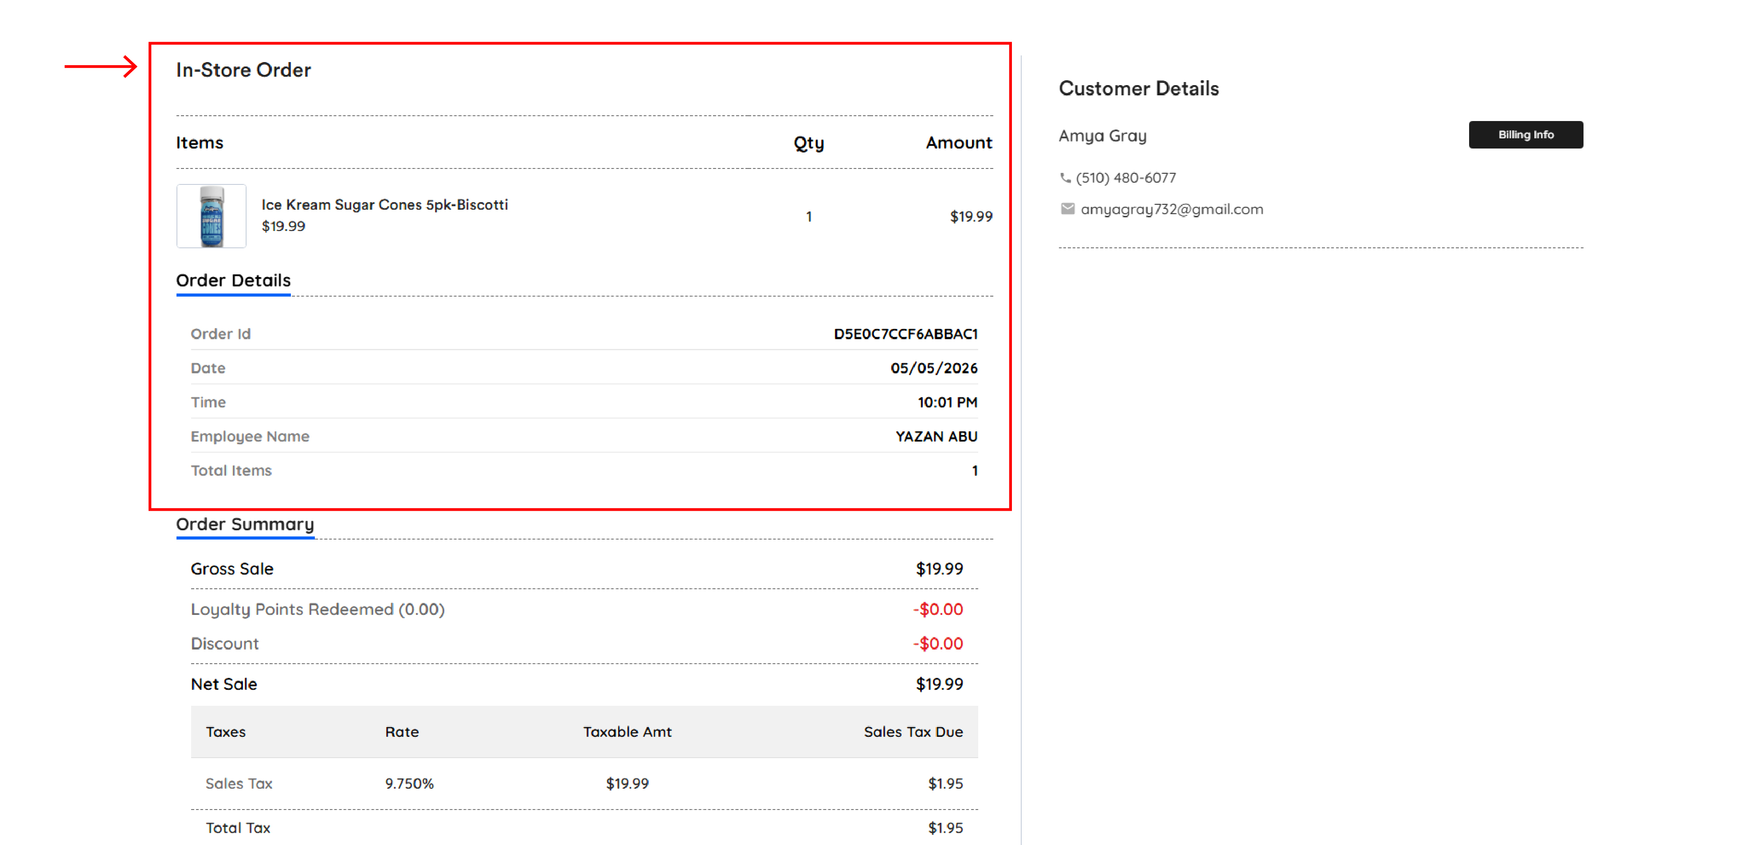Click the Sales Tax rate 9.750%
Screen dimensions: 1760x845
(x=408, y=783)
